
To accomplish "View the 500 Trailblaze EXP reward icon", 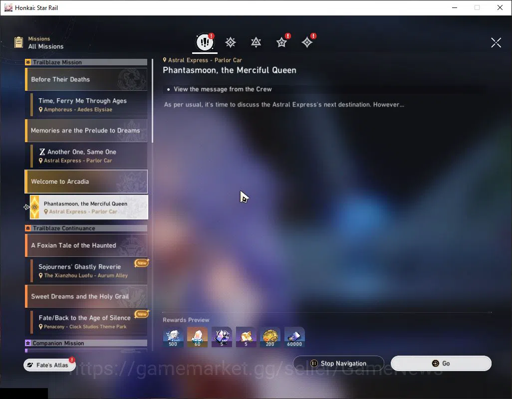I will (x=173, y=337).
